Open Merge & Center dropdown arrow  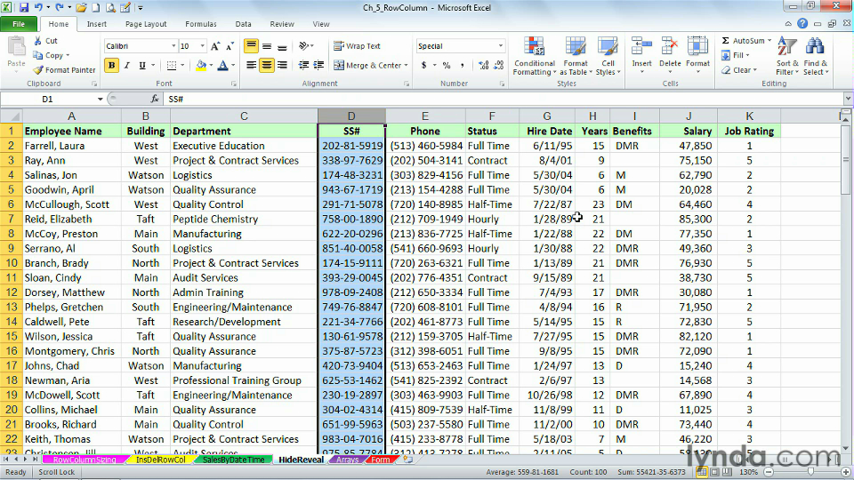click(x=407, y=65)
